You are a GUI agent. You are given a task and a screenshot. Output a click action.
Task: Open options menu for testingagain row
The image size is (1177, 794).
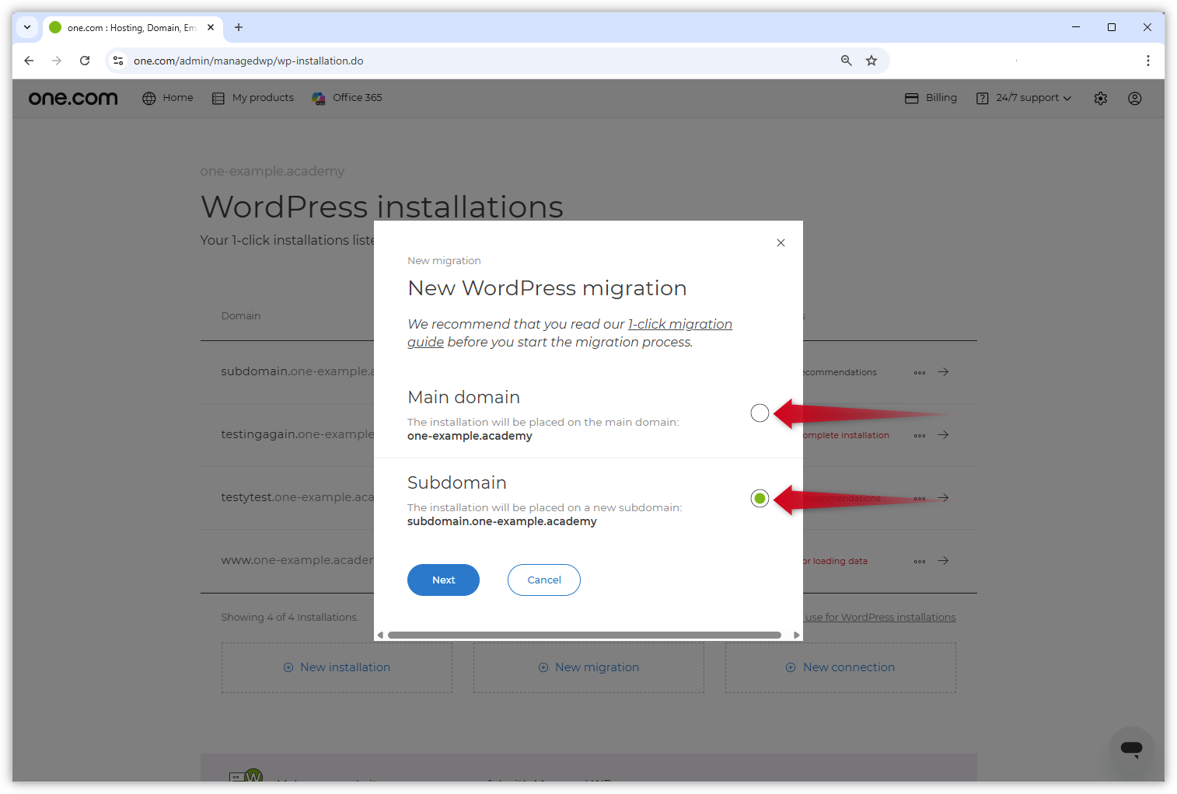click(x=920, y=435)
